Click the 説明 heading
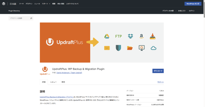The height and width of the screenshot is (107, 205). (42, 91)
